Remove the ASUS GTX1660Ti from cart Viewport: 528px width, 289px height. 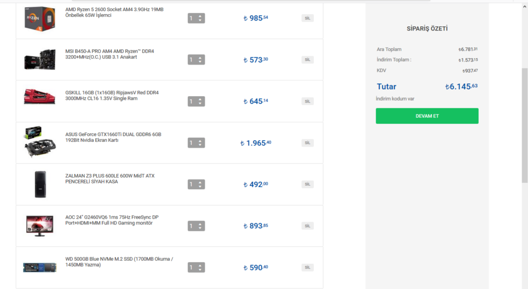tap(307, 143)
